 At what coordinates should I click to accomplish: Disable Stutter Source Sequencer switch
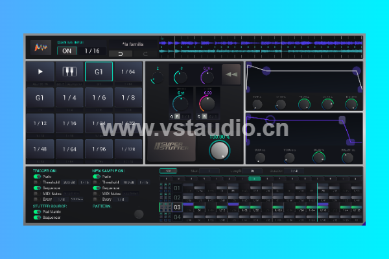coord(37,218)
